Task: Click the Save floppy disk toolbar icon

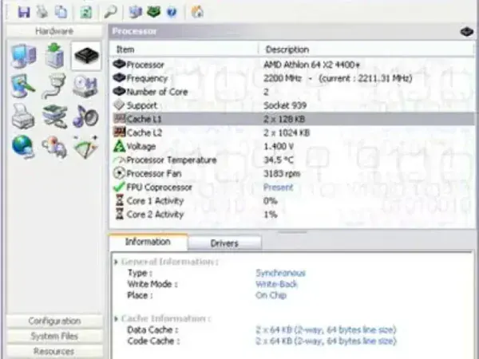Action: (x=24, y=12)
